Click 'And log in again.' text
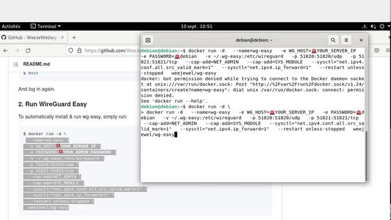The width and height of the screenshot is (391, 220). click(37, 89)
